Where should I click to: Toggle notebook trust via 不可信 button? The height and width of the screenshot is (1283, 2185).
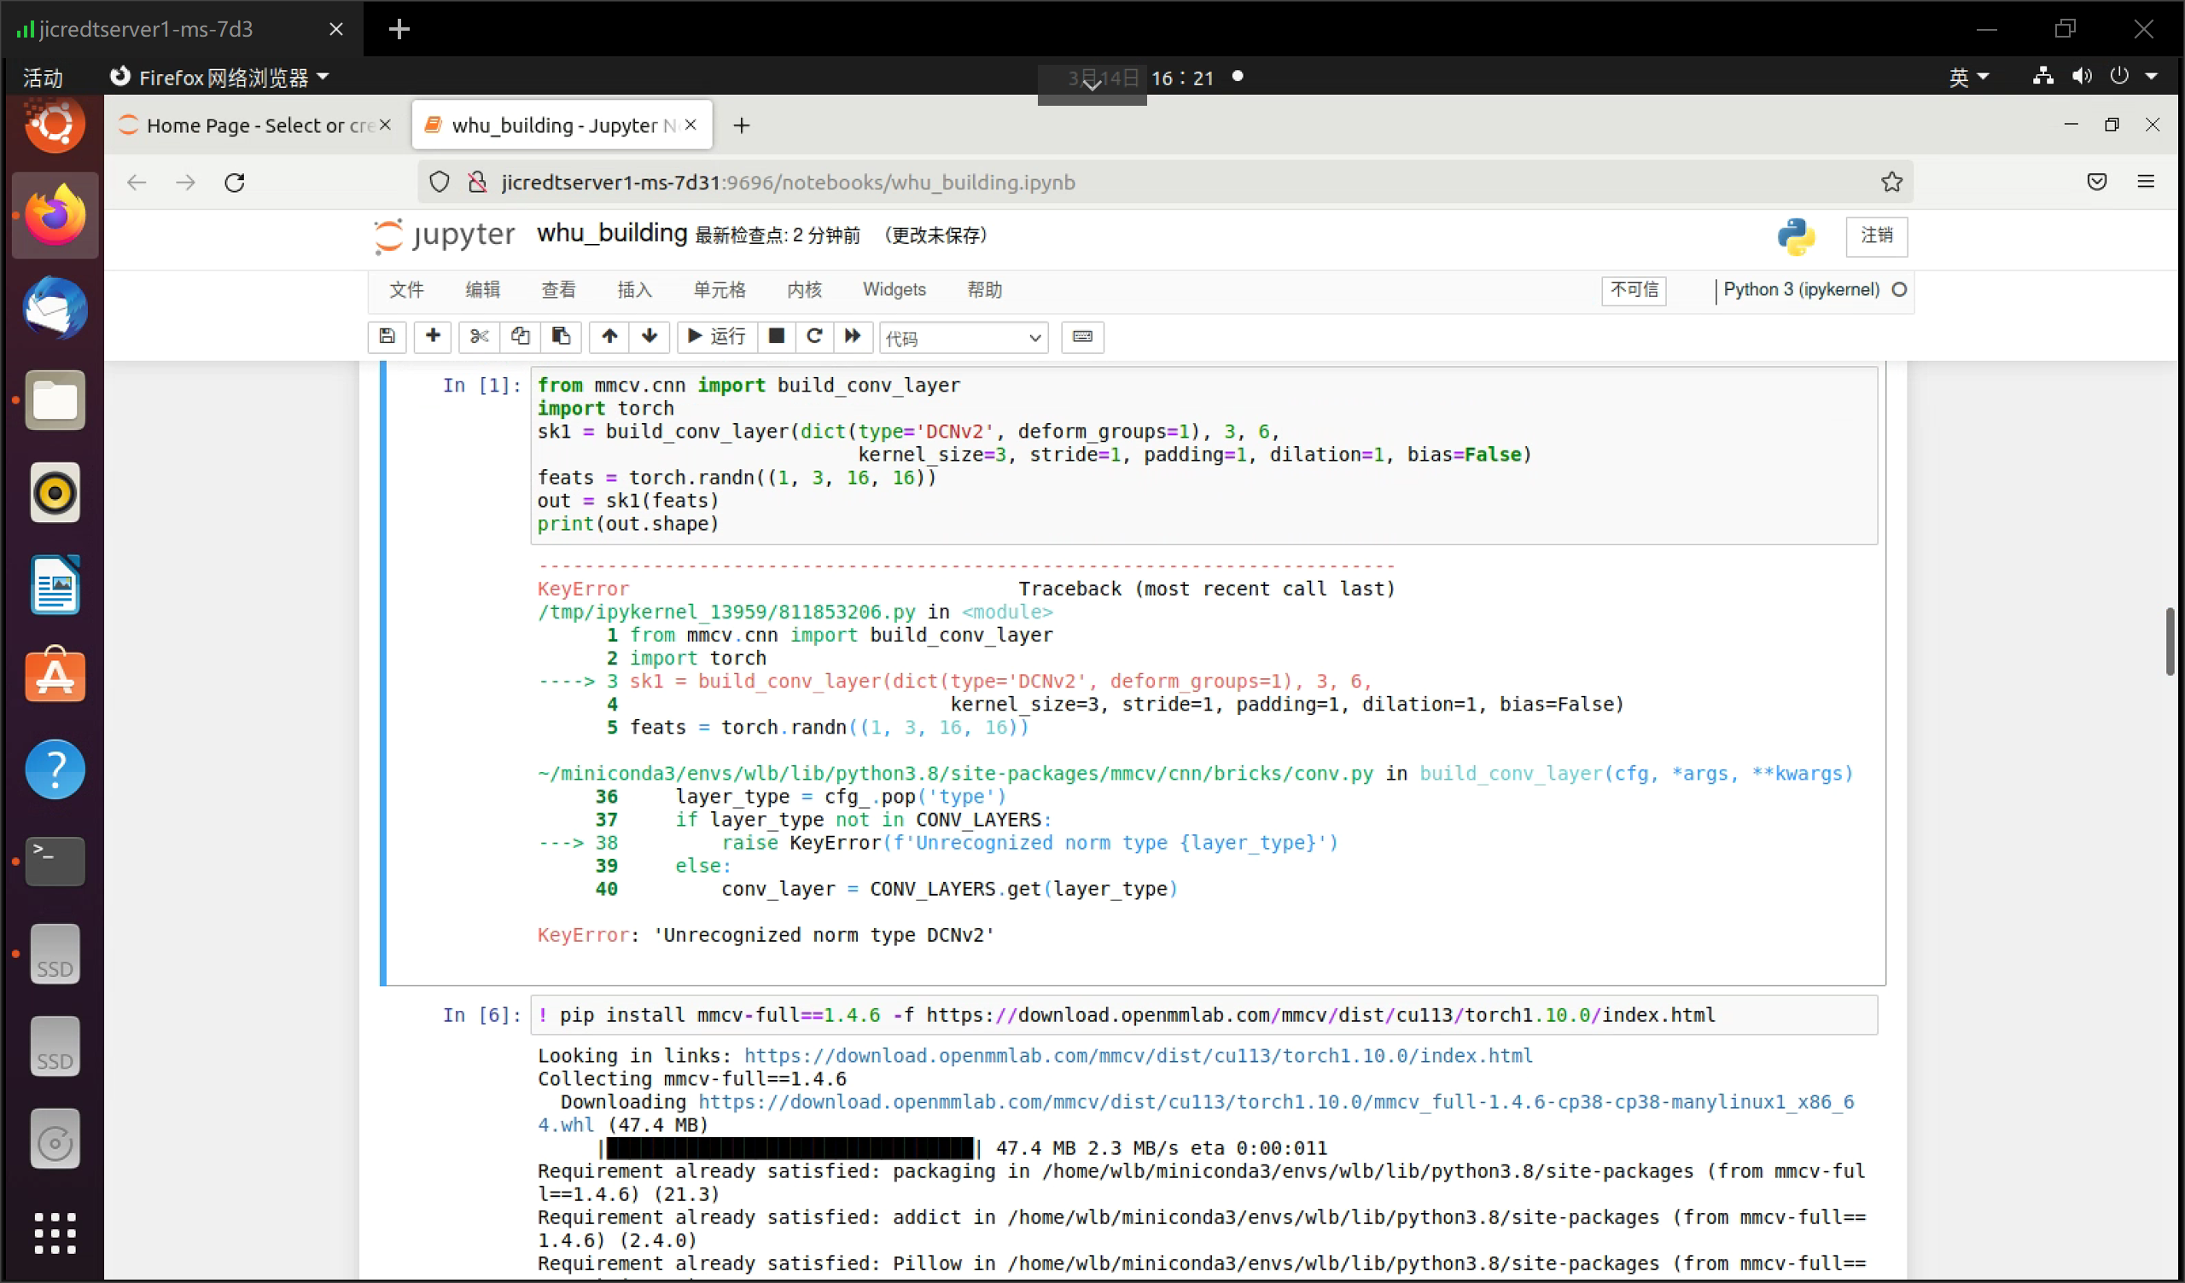[1634, 290]
